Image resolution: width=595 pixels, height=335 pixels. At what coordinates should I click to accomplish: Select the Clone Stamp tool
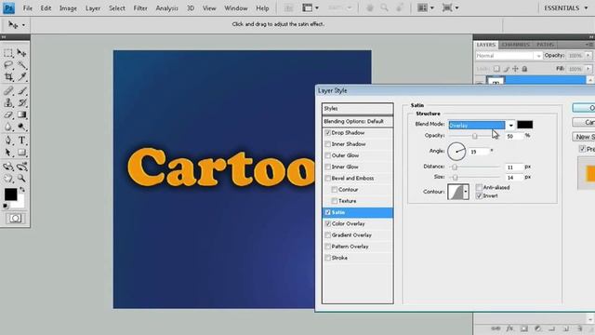coord(8,102)
